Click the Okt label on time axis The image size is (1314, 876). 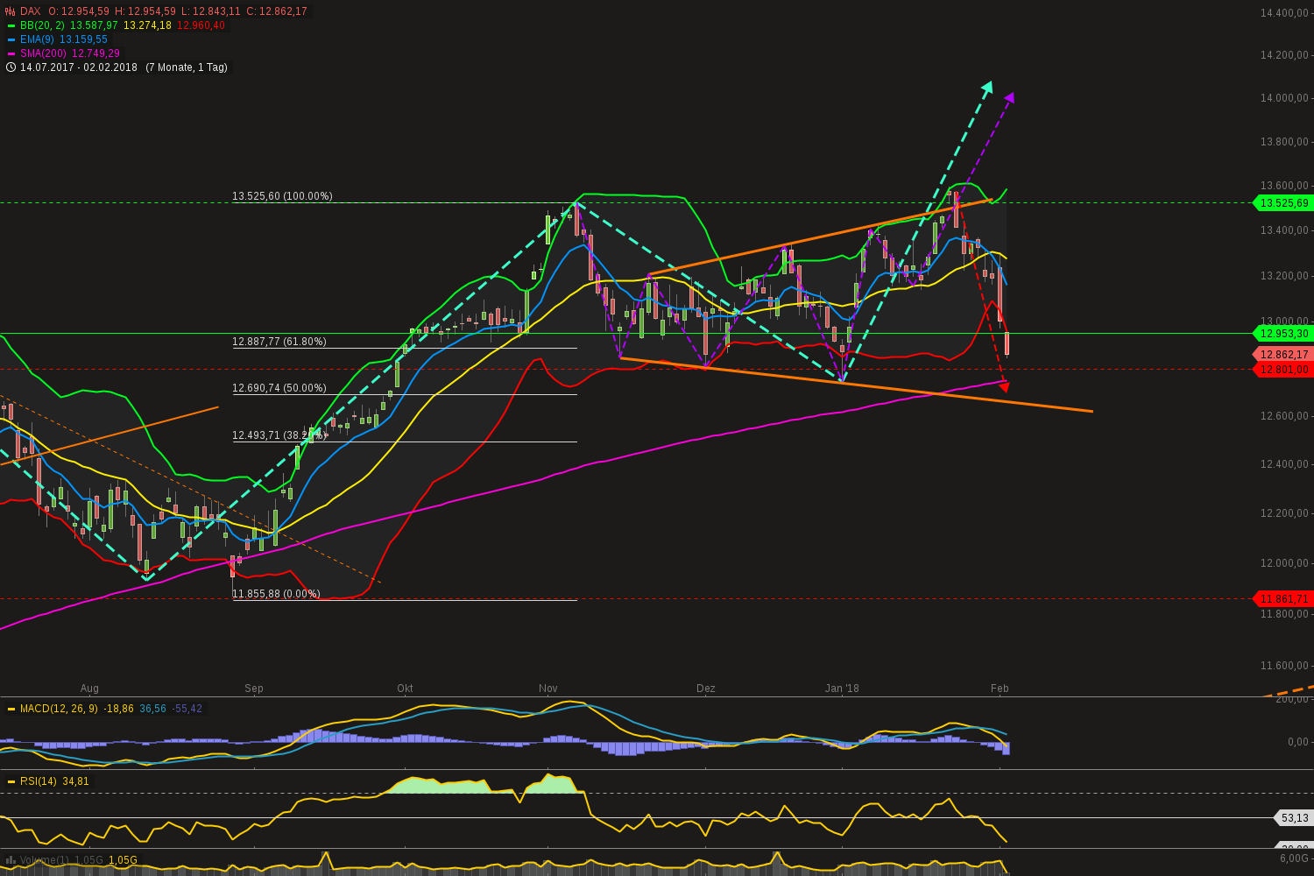pyautogui.click(x=405, y=689)
